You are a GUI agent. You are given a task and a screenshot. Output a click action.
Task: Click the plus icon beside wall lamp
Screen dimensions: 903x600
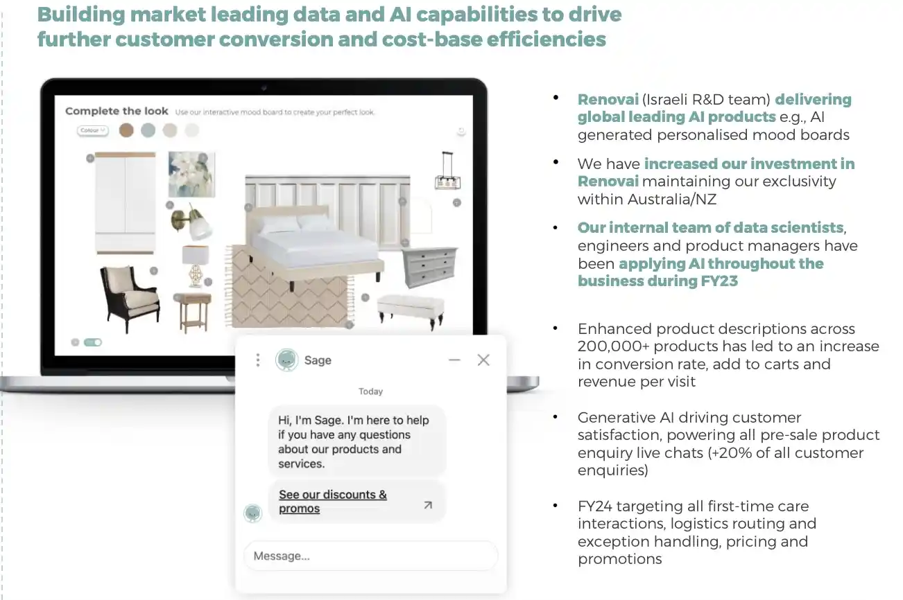click(169, 205)
